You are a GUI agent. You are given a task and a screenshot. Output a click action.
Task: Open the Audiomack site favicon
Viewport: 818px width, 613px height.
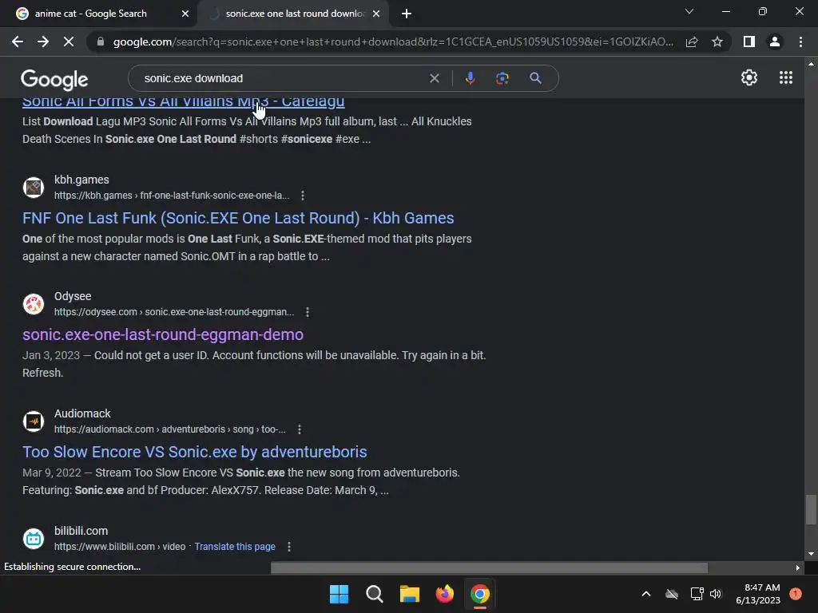coord(34,421)
